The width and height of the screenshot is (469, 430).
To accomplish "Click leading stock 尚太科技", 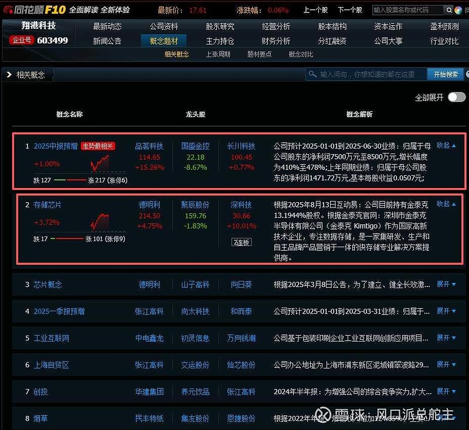I will 195,311.
